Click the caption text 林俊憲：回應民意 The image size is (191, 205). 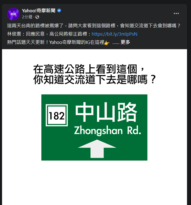coord(26,34)
